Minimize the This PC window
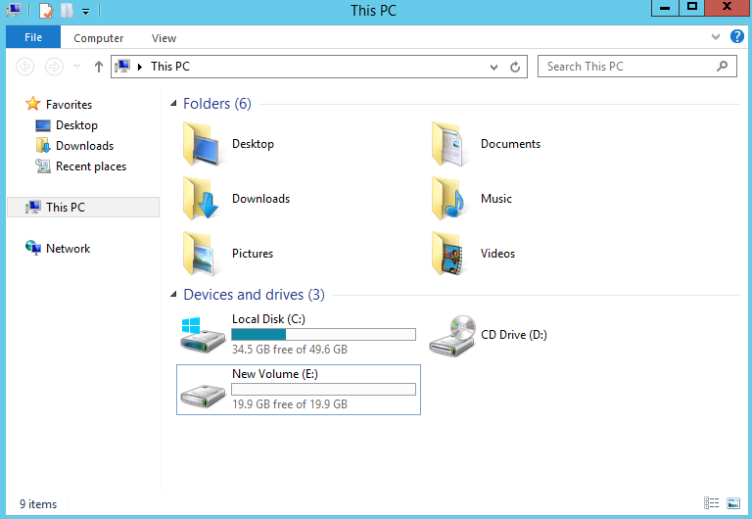752x519 pixels. pos(665,8)
